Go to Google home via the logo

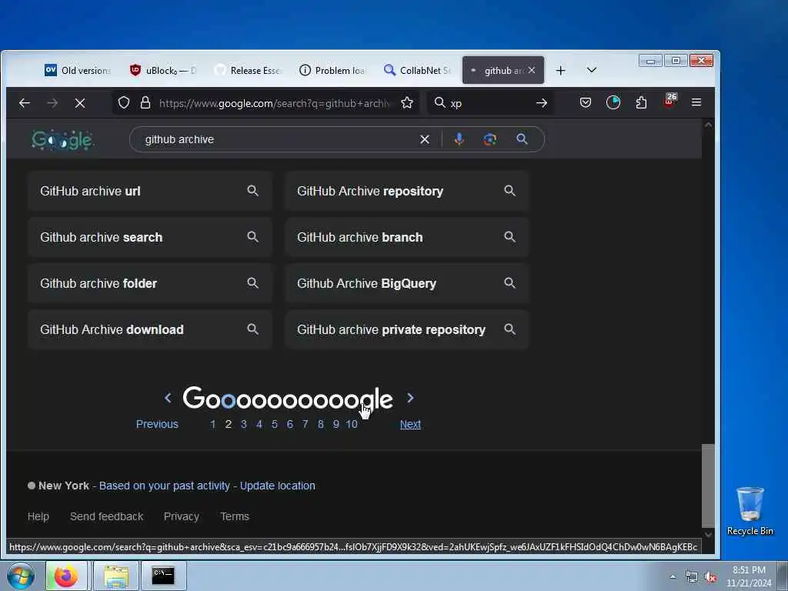click(62, 140)
